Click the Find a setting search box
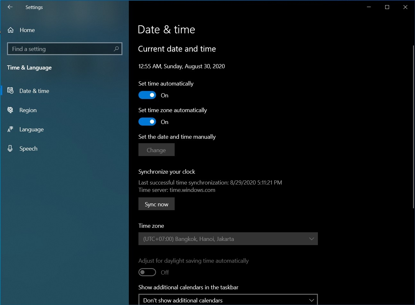 click(x=64, y=49)
